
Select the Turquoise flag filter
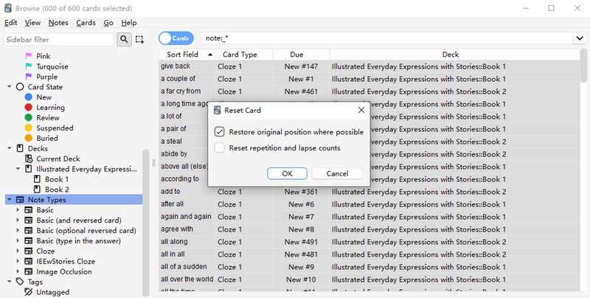(x=52, y=66)
